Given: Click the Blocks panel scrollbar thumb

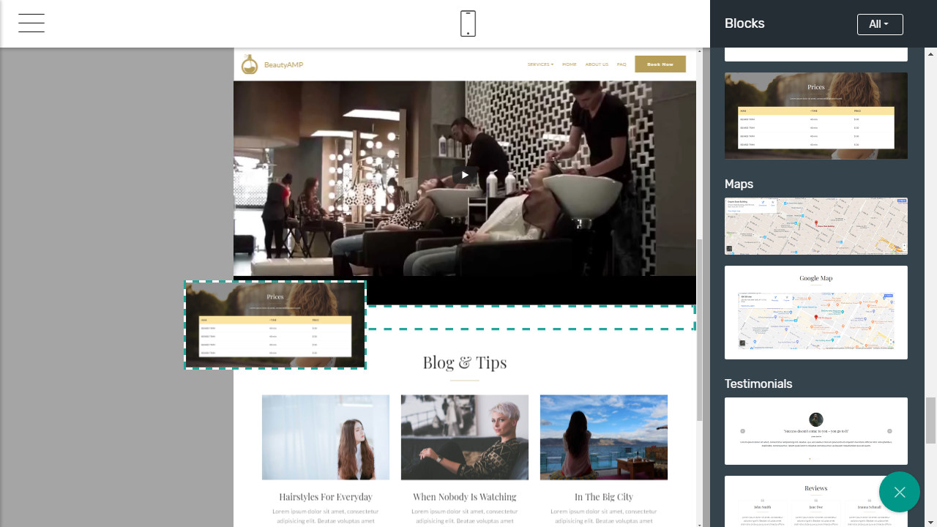Looking at the screenshot, I should tap(930, 420).
